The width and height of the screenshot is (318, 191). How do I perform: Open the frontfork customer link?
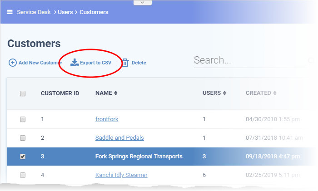107,119
